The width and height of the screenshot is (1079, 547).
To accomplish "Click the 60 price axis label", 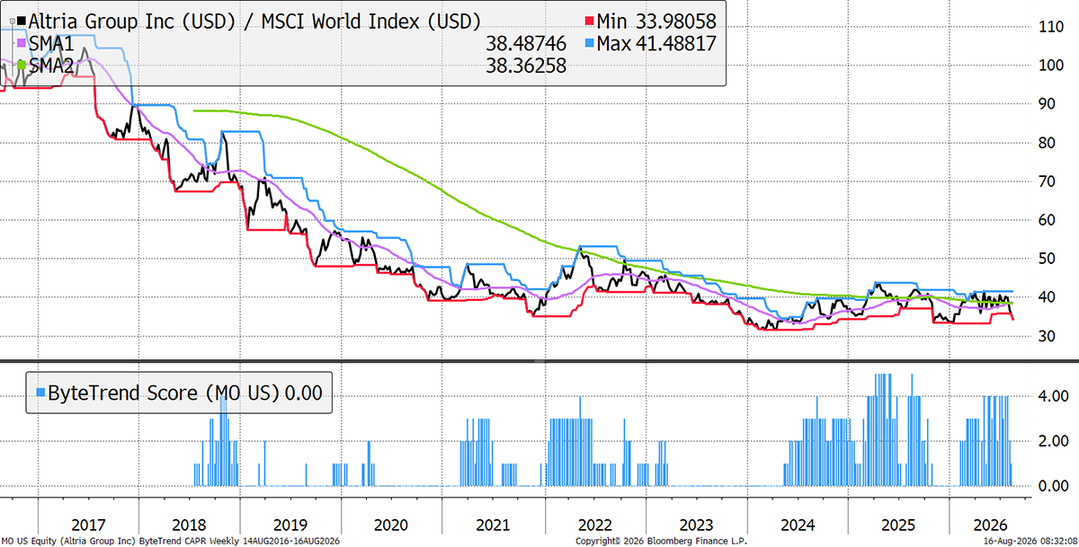I will coord(1046,220).
